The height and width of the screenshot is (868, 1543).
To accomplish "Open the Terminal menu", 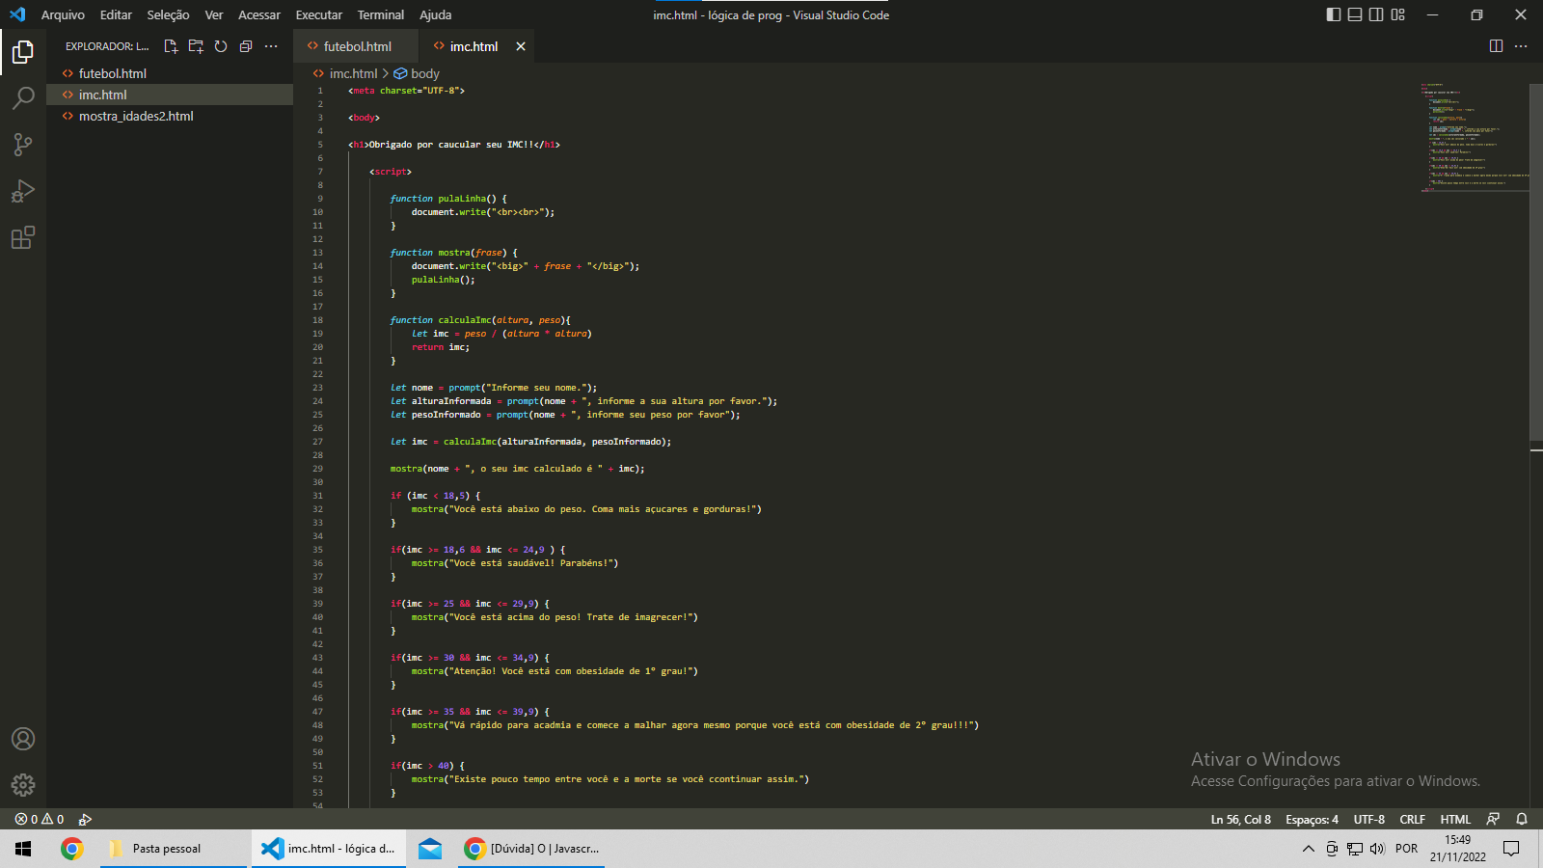I will pyautogui.click(x=381, y=14).
